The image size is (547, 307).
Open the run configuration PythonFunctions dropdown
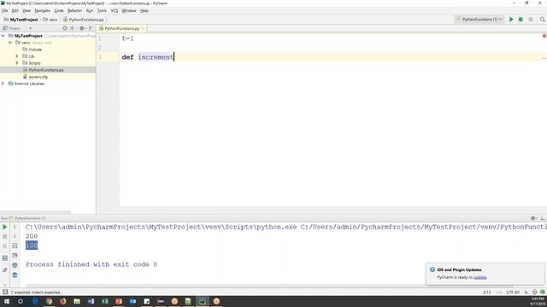(x=479, y=20)
